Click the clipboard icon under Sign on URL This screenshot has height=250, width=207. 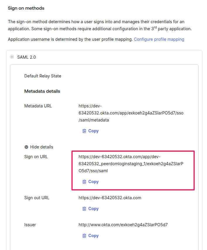(x=84, y=182)
